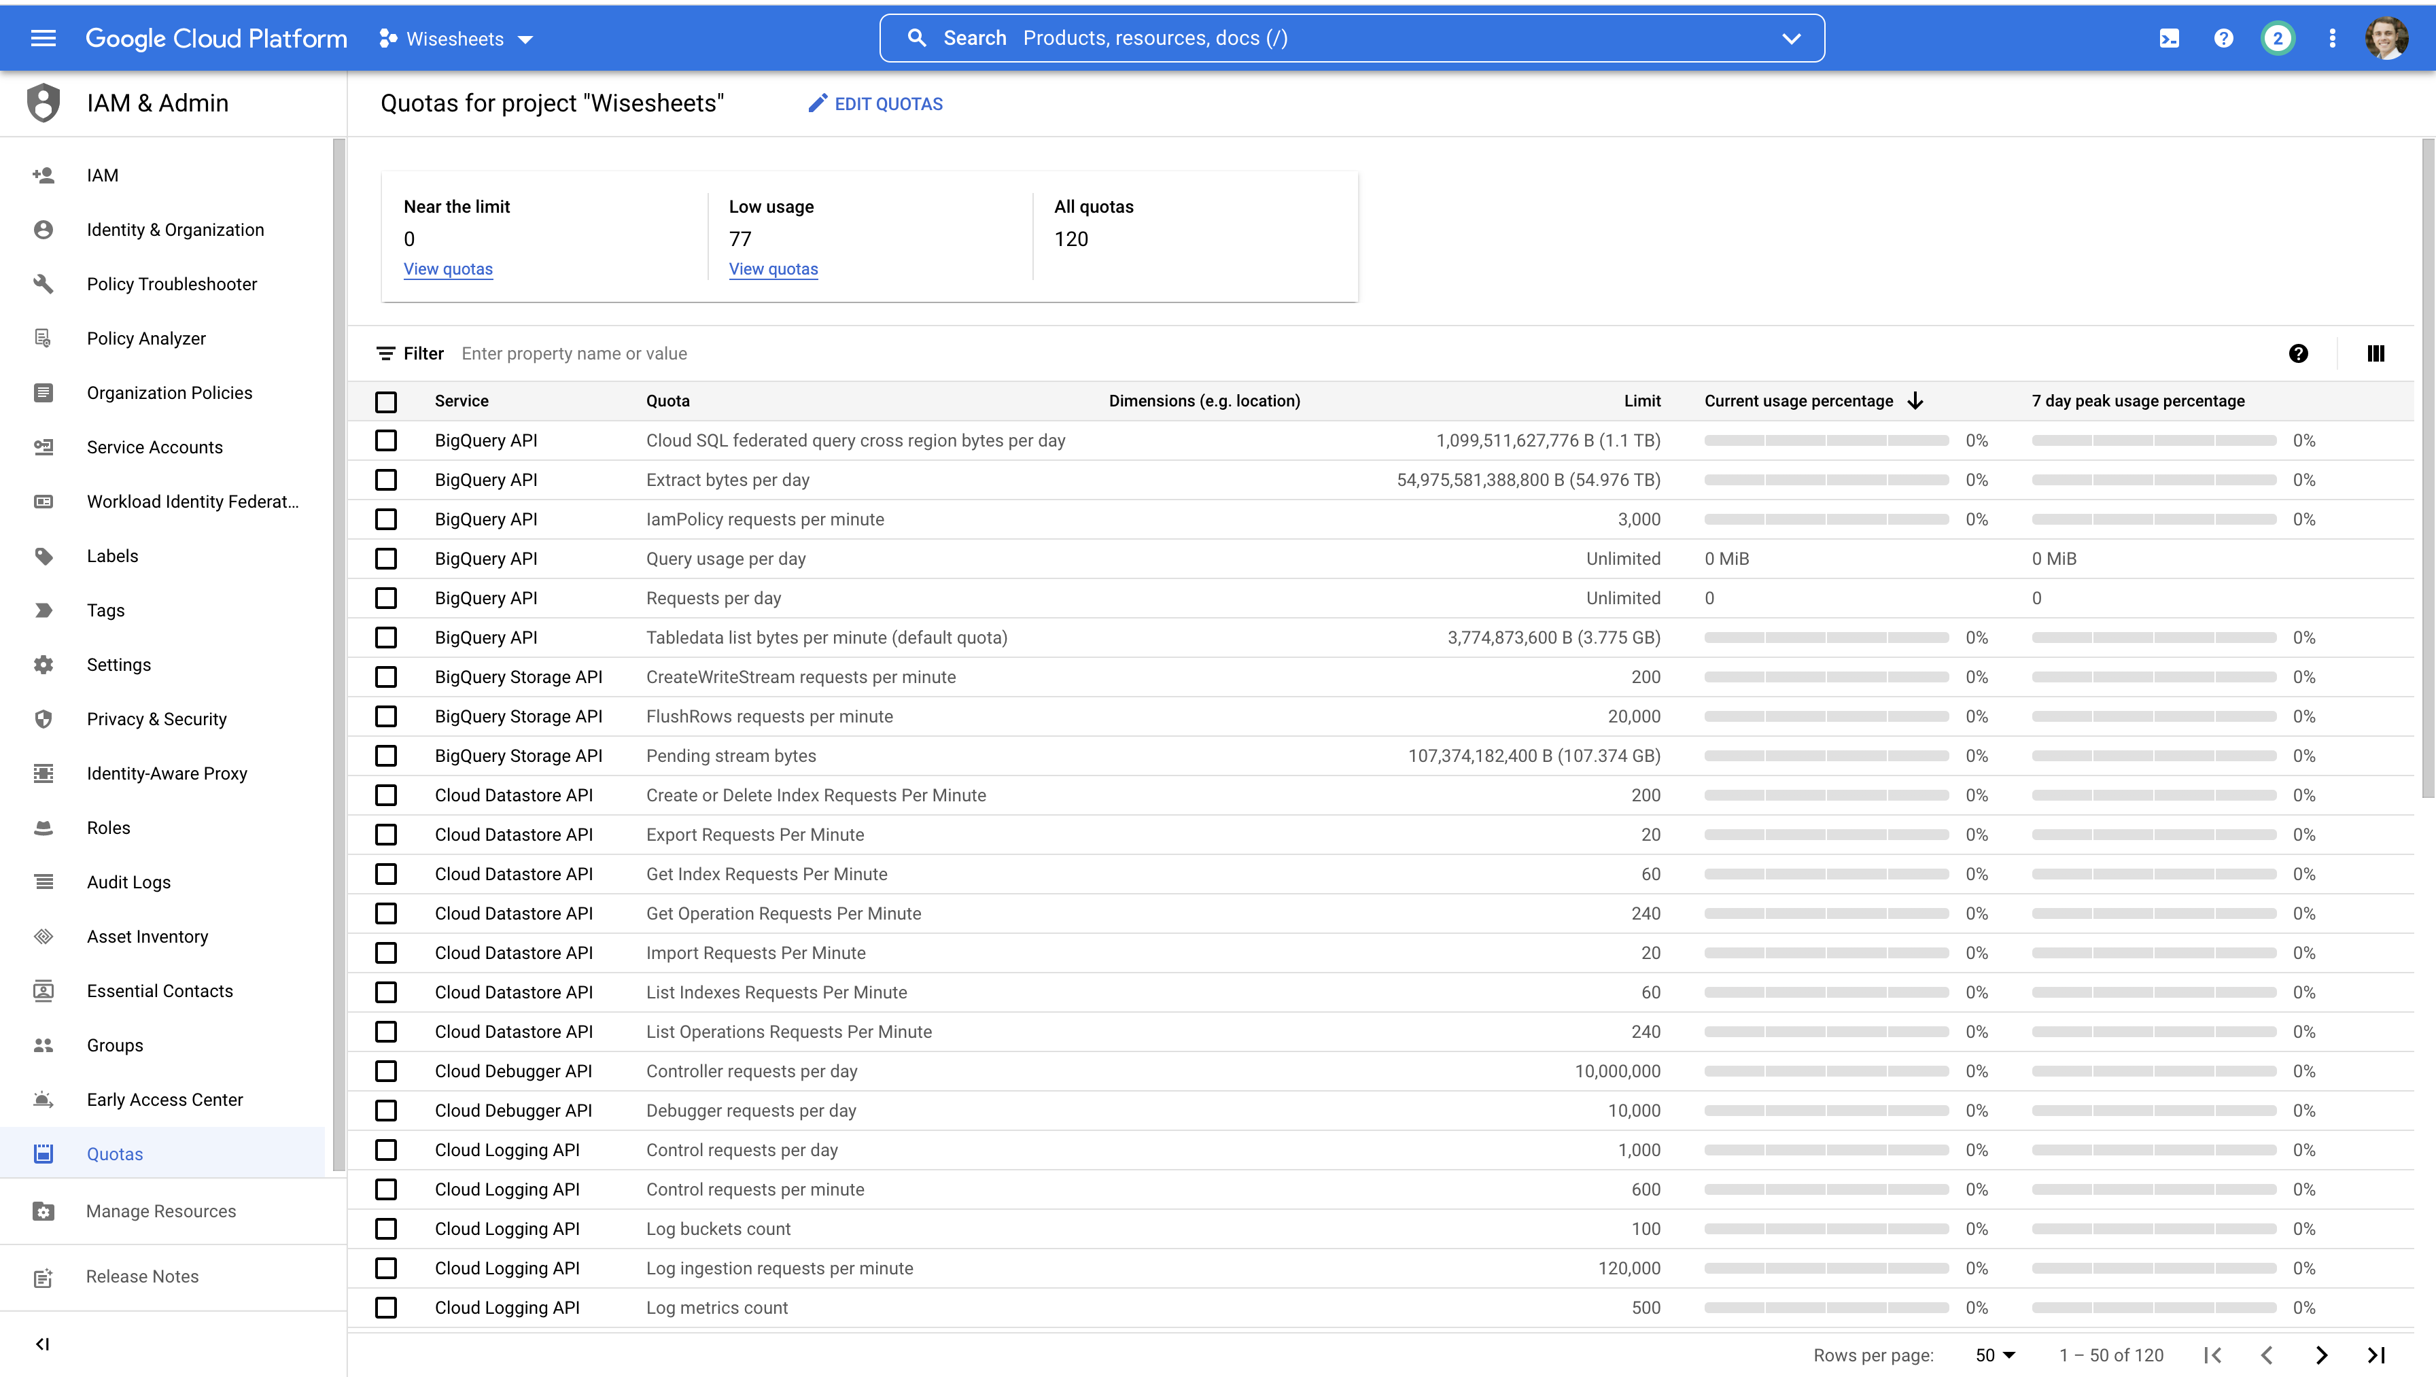The height and width of the screenshot is (1377, 2436).
Task: Open the filter help question mark icon
Action: coord(2298,353)
